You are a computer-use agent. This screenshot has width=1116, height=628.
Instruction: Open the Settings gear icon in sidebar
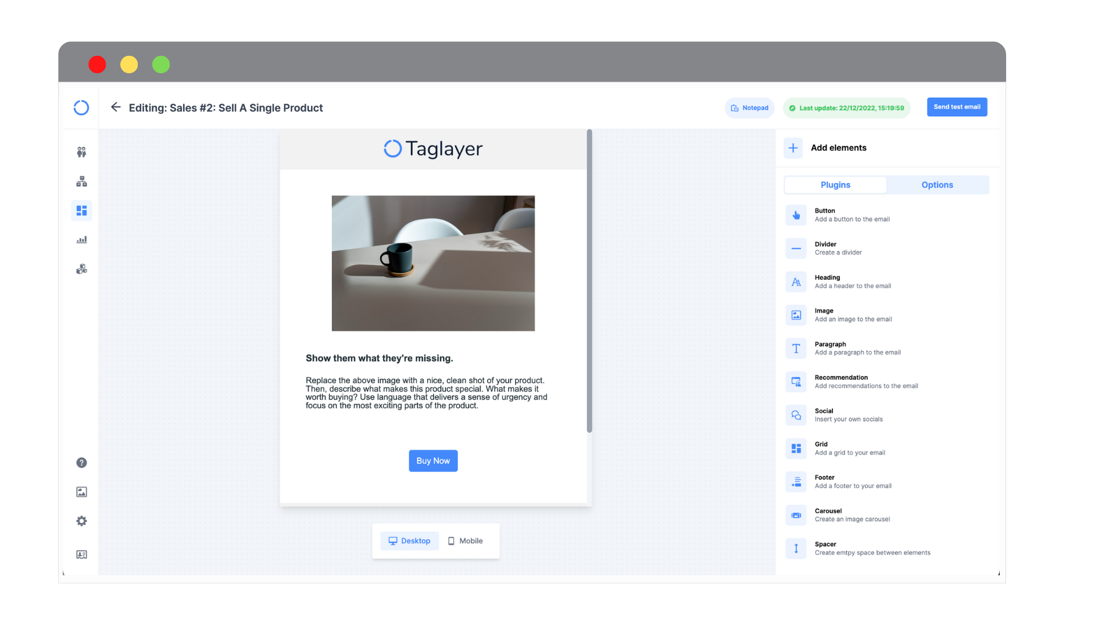(81, 522)
